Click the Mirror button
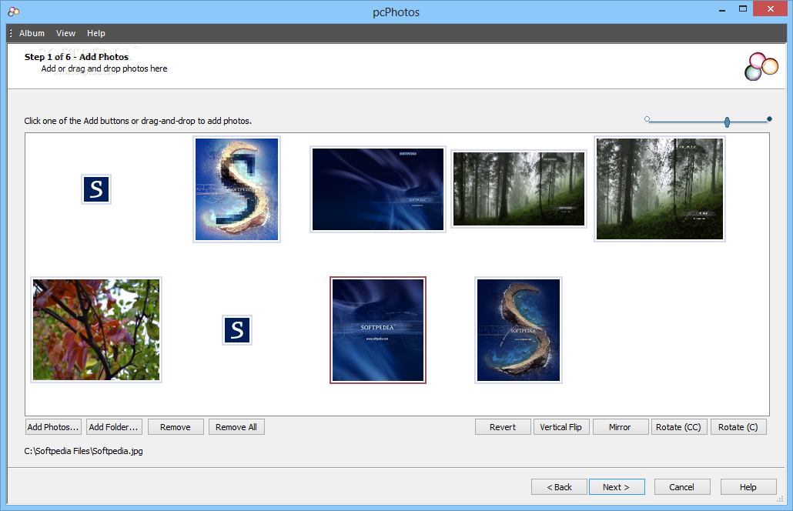The height and width of the screenshot is (511, 793). pos(620,427)
